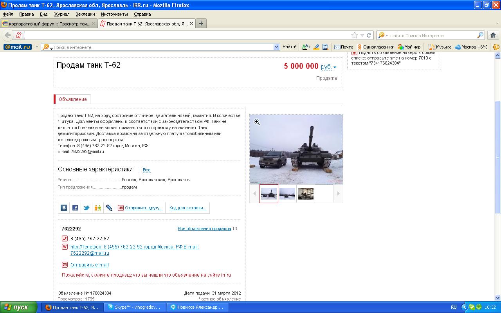Click the magnifier zoom icon on tank photo
Screen dimensions: 501x313
point(257,122)
